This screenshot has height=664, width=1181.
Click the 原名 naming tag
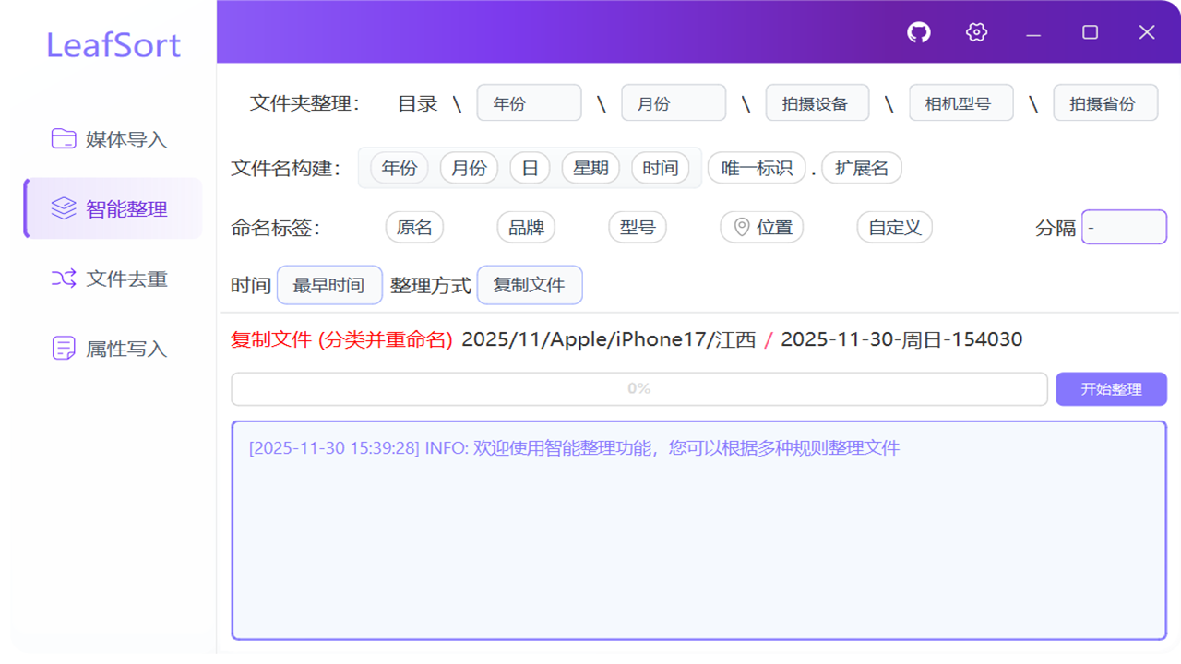[414, 227]
